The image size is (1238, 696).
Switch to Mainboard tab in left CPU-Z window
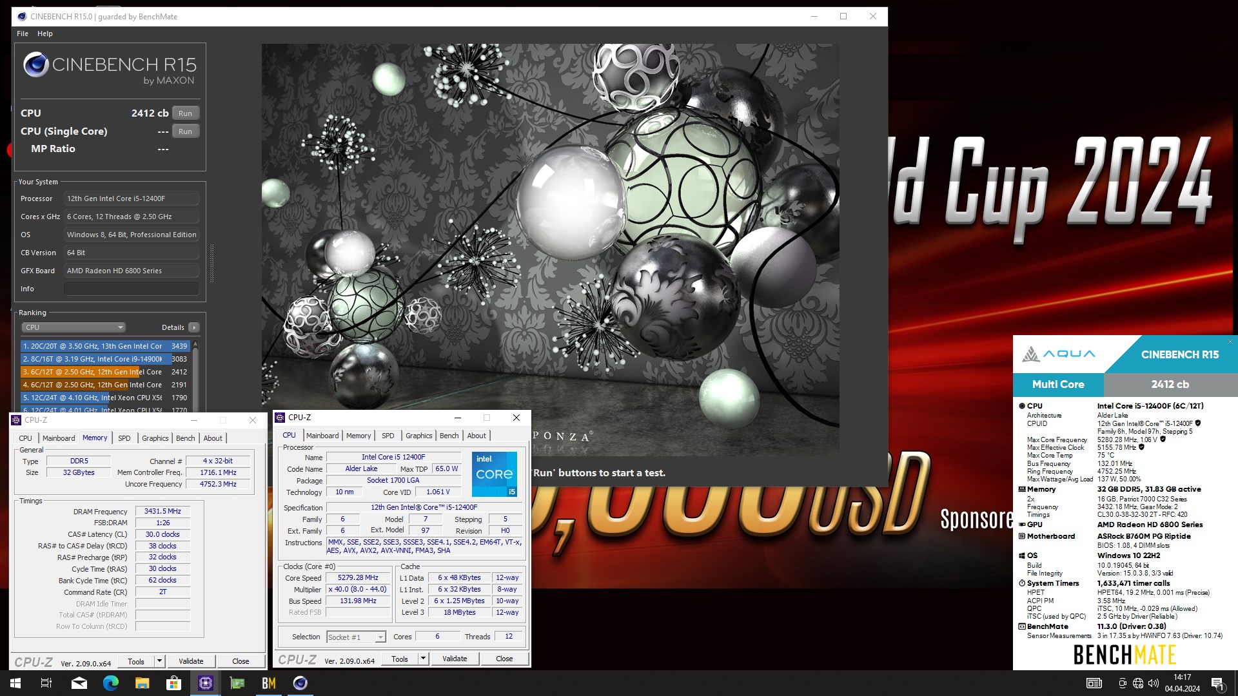point(59,438)
